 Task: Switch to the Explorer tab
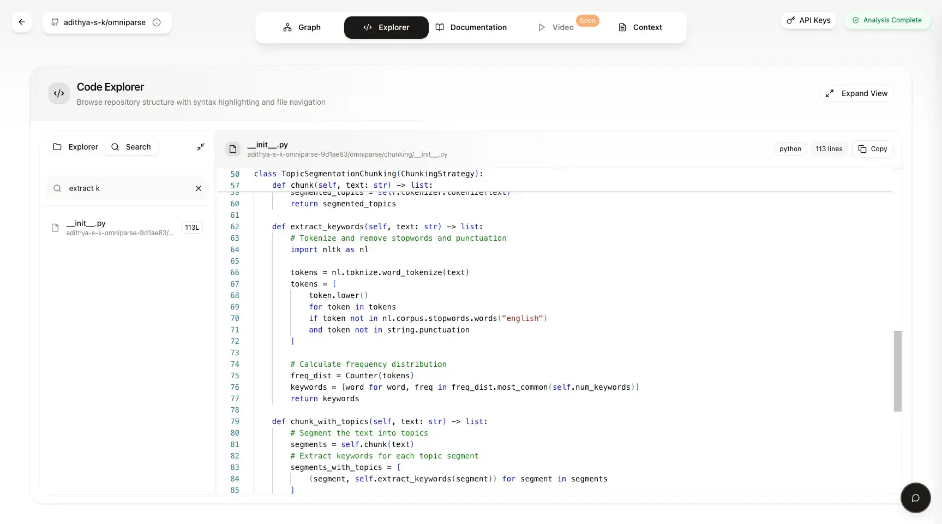tap(386, 27)
